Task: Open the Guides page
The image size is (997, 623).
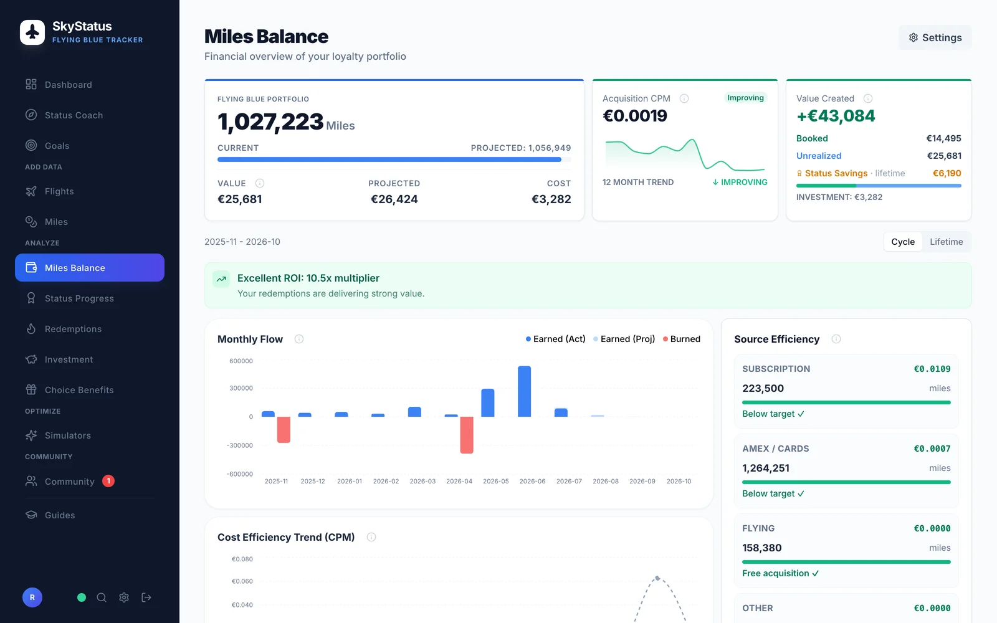Action: (x=90, y=515)
